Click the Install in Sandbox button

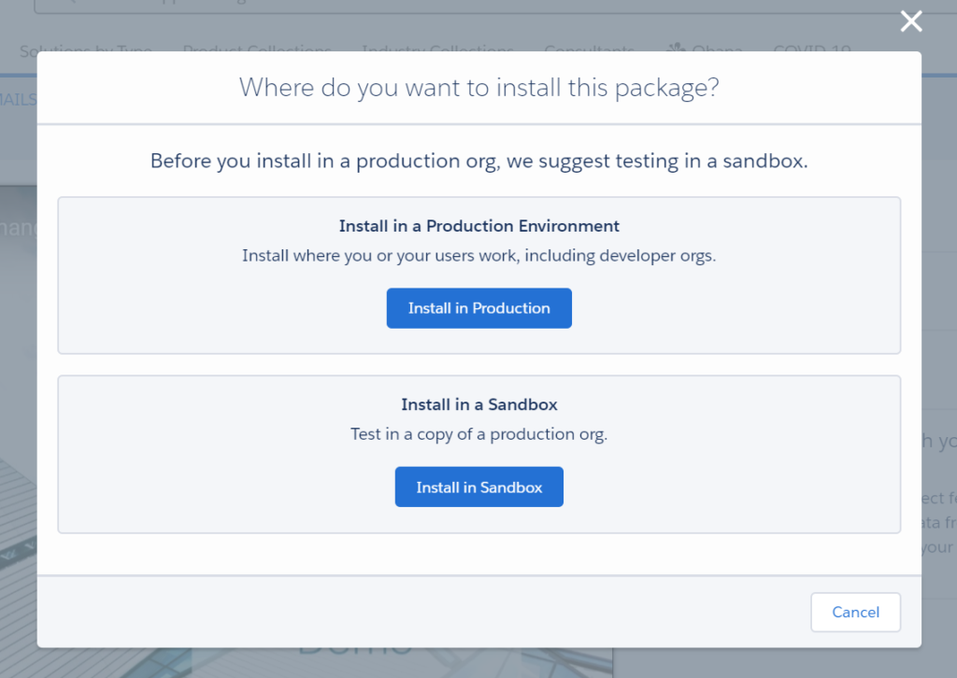coord(479,487)
